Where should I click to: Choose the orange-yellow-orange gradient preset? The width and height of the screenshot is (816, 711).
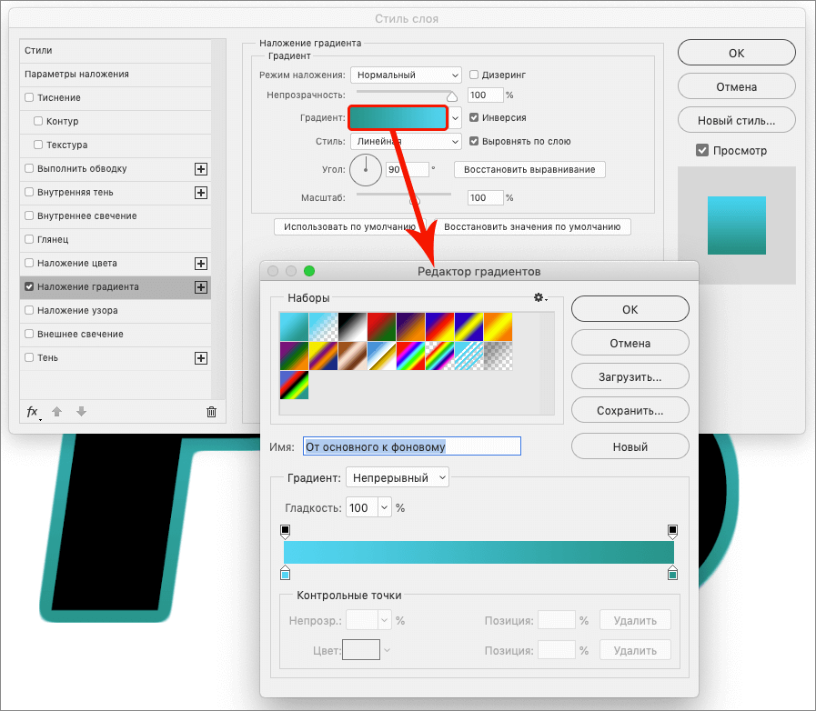tap(498, 326)
